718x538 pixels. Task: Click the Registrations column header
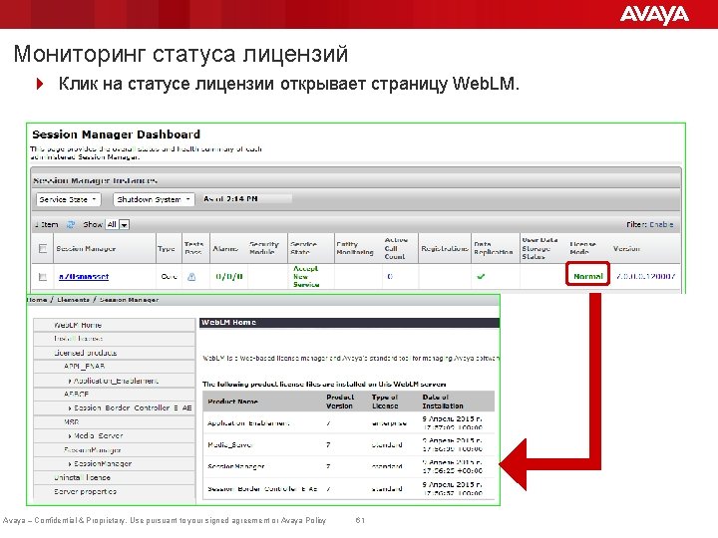[445, 248]
